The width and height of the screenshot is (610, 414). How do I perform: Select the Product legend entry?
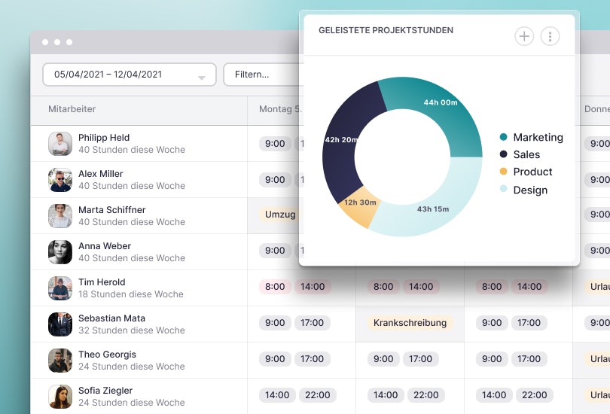(x=526, y=172)
